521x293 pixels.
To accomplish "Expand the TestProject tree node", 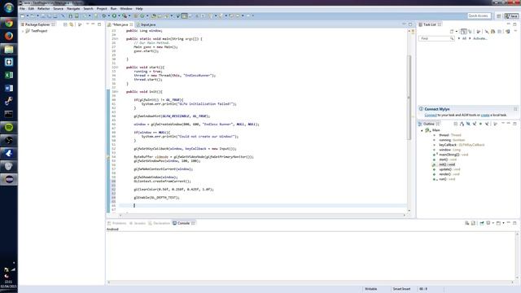I will point(23,31).
